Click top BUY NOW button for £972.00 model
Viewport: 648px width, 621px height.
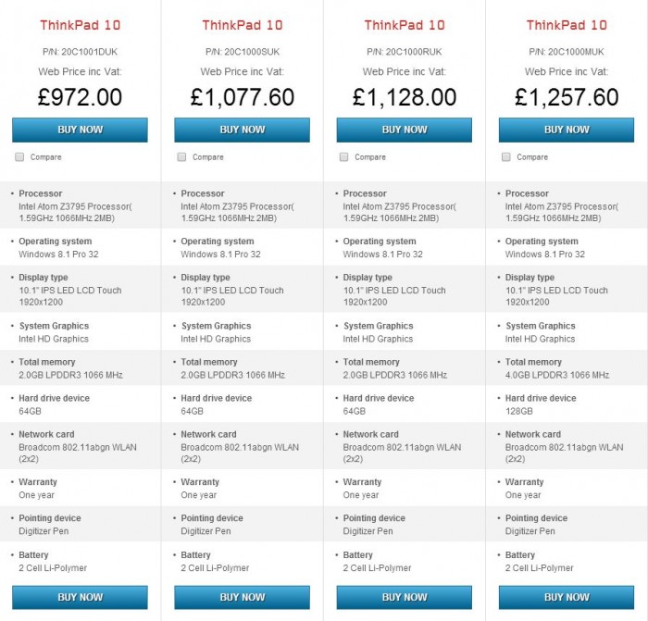click(80, 130)
